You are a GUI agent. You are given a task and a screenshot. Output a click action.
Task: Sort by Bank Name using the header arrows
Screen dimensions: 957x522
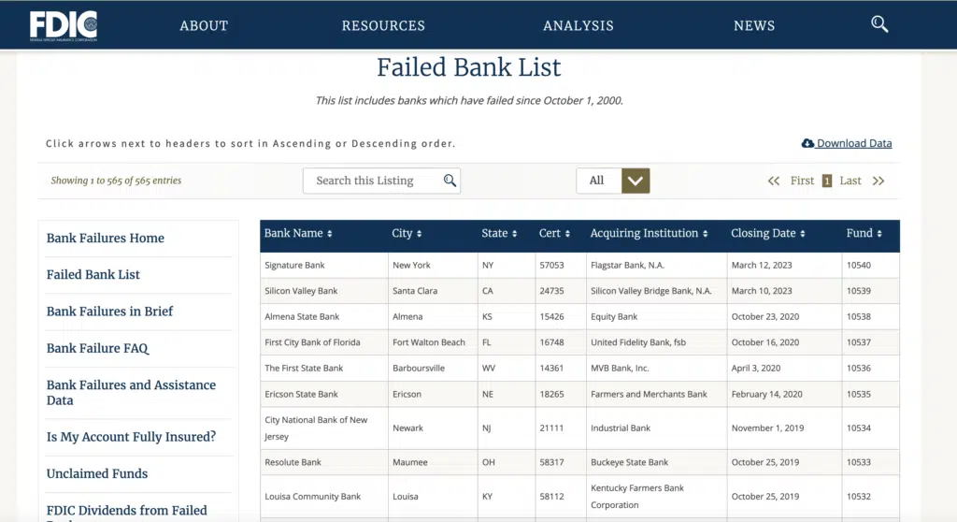329,234
